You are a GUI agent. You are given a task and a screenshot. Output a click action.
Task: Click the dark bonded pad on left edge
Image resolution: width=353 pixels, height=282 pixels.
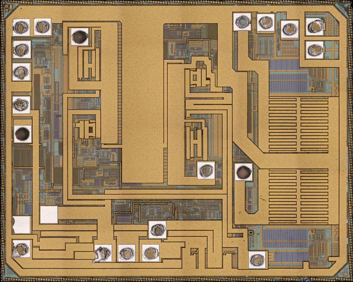[x=22, y=134]
